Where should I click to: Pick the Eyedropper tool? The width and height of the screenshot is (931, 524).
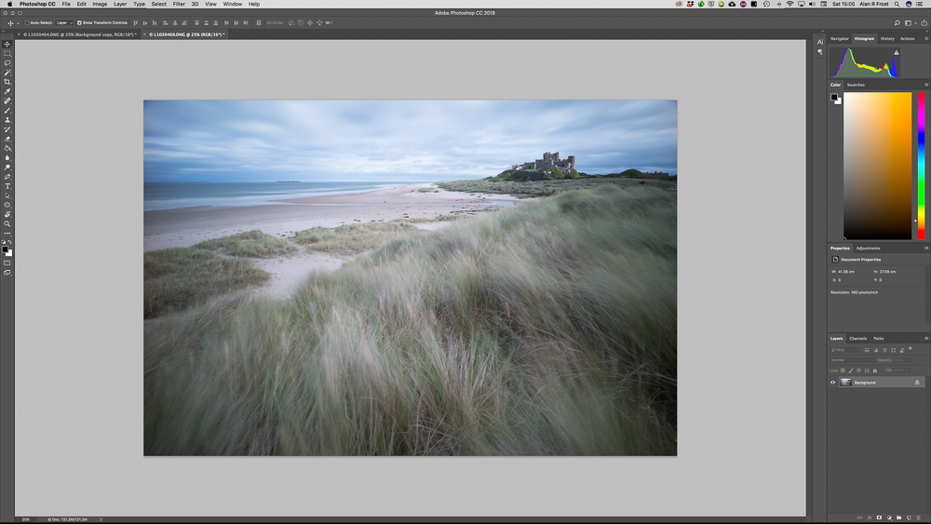(7, 91)
